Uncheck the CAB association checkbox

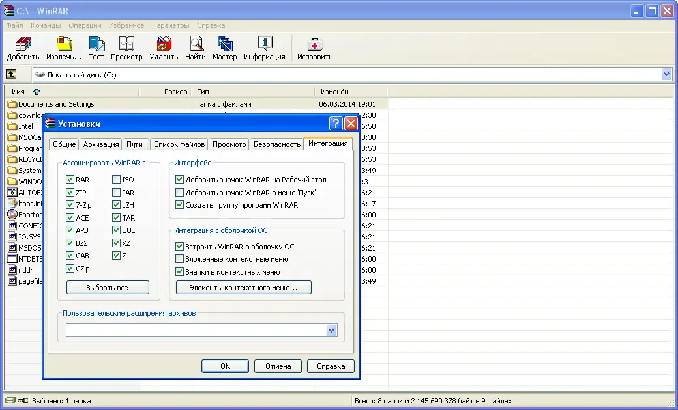70,256
